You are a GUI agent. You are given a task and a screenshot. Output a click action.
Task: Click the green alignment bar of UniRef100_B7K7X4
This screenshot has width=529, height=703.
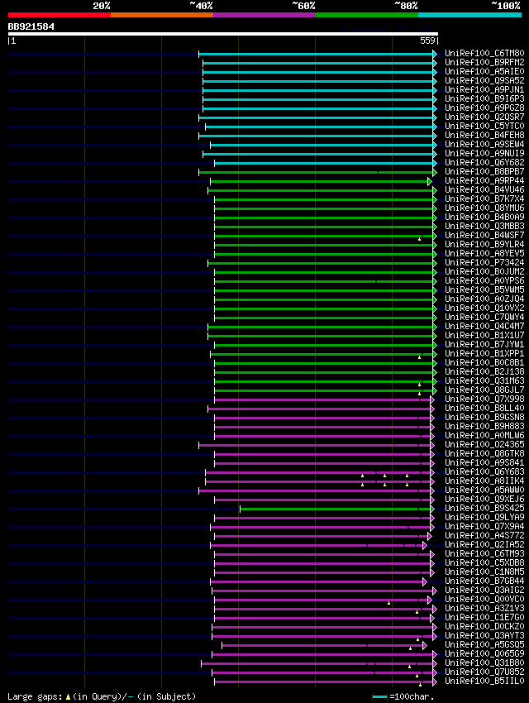[324, 199]
